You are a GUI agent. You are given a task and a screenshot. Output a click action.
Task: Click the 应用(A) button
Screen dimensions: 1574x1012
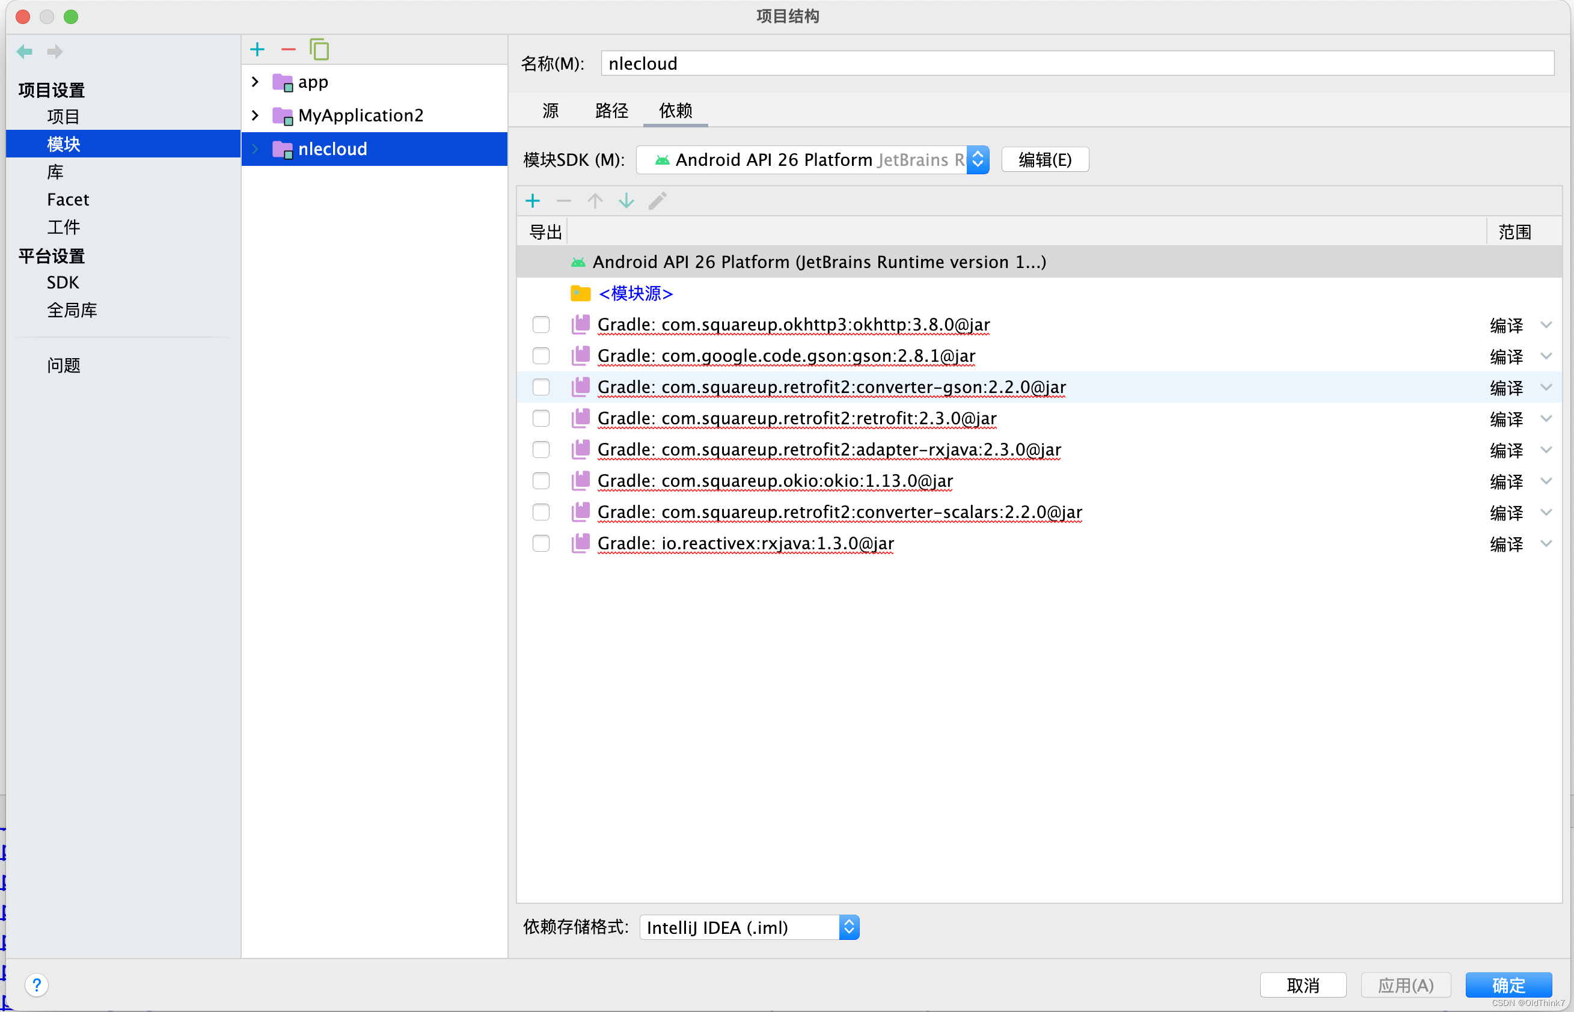click(x=1405, y=985)
